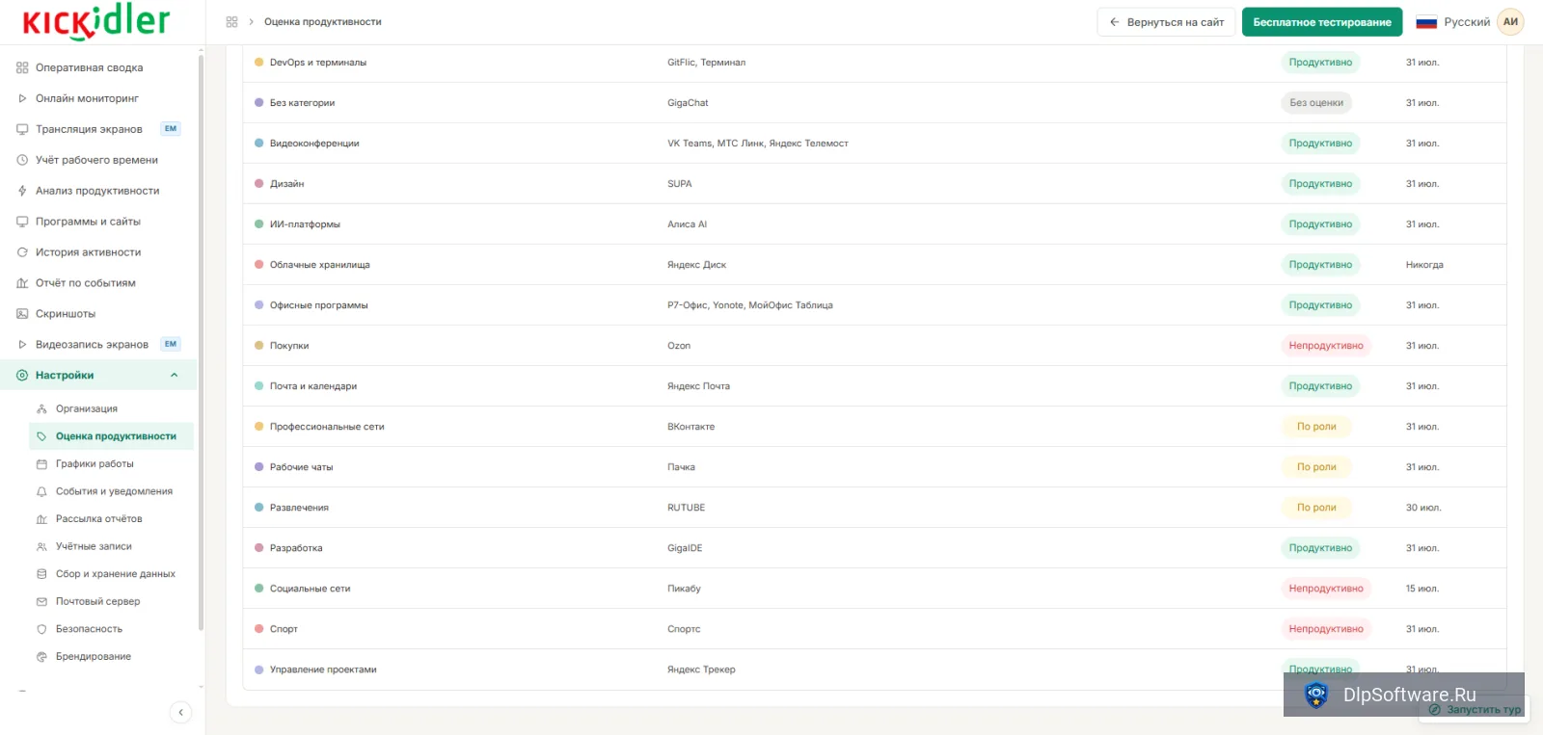Click the Организация structure icon
Viewport: 1543px width, 735px height.
click(41, 408)
